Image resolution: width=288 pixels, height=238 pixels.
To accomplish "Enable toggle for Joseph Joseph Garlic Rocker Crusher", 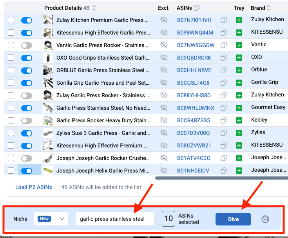I will click(27, 158).
